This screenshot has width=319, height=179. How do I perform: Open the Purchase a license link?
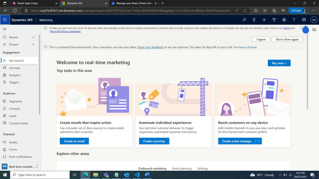tap(245, 47)
